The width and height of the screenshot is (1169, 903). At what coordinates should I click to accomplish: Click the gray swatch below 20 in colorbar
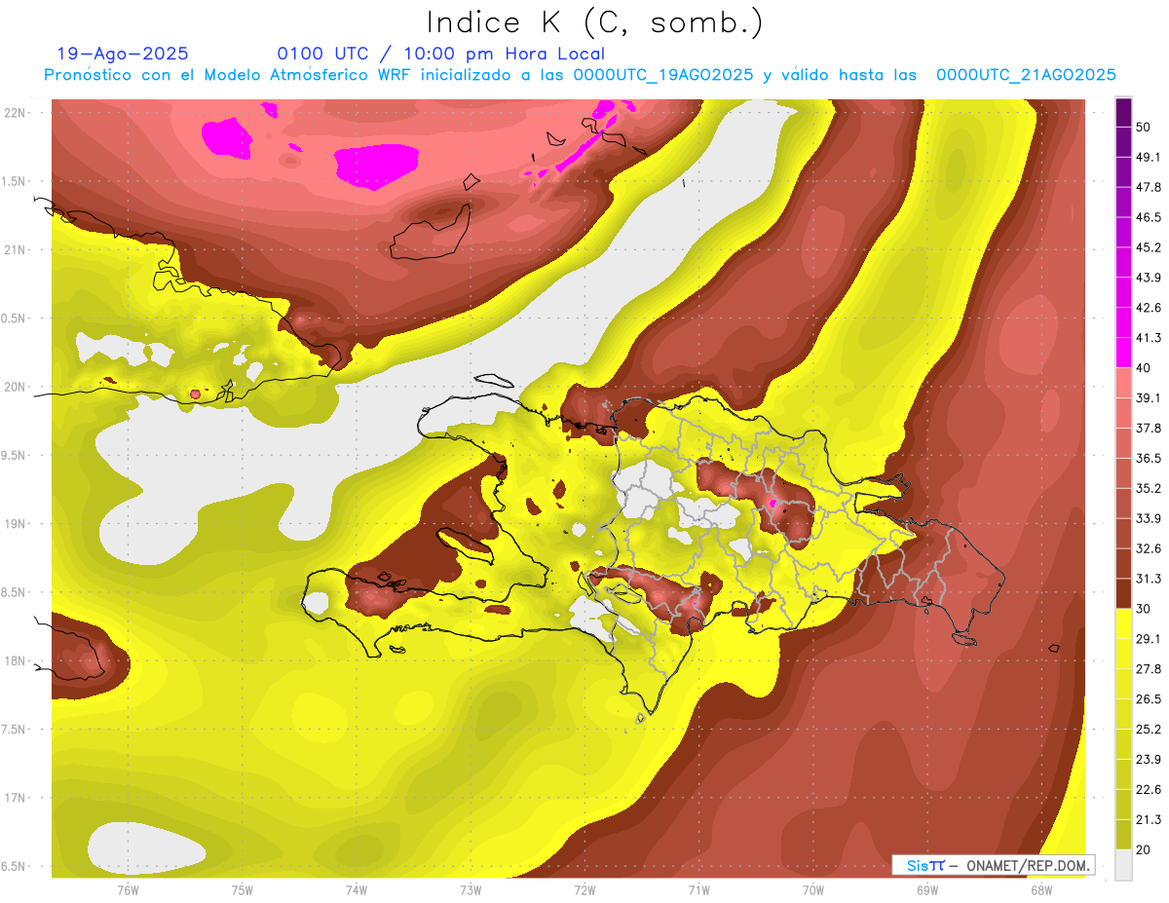pos(1123,864)
